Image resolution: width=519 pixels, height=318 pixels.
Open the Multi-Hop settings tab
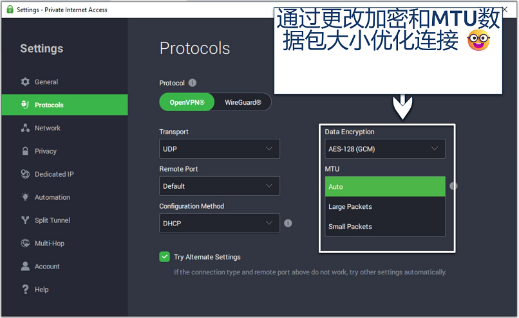(64, 243)
